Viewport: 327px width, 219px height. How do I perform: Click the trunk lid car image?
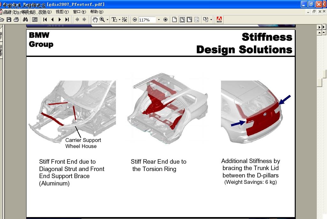point(256,112)
